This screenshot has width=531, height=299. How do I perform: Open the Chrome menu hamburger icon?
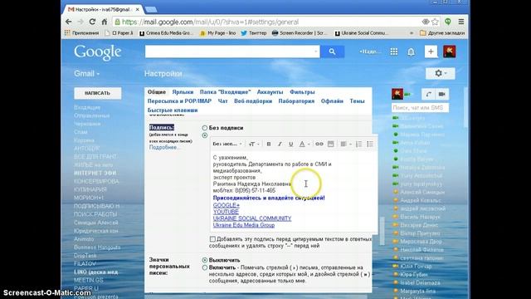[461, 22]
